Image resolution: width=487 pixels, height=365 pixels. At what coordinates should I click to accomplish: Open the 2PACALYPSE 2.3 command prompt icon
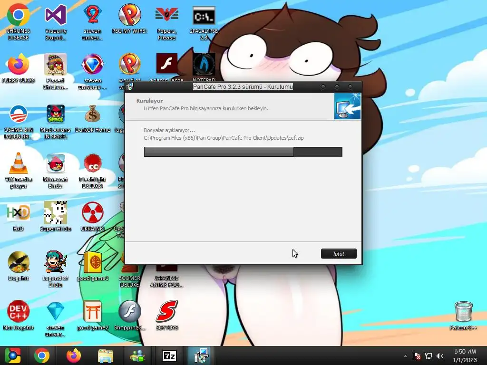click(x=204, y=15)
